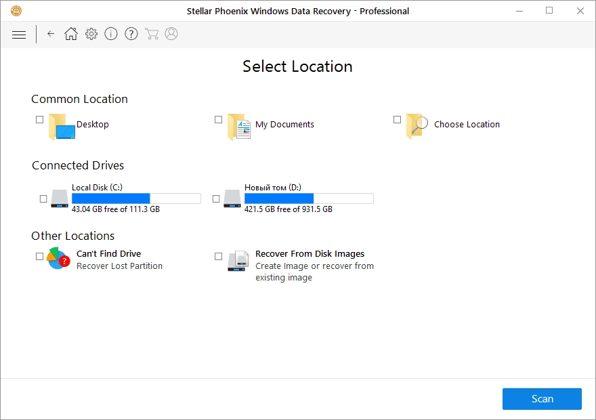Minimize the application window

(519, 11)
